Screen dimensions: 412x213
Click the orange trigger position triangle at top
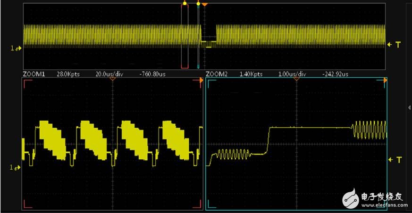coord(204,4)
